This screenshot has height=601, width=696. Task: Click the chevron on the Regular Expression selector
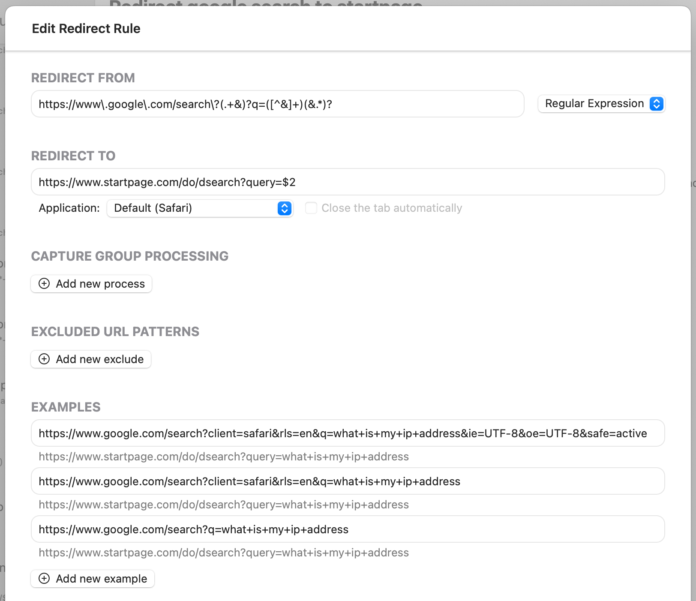click(x=656, y=104)
